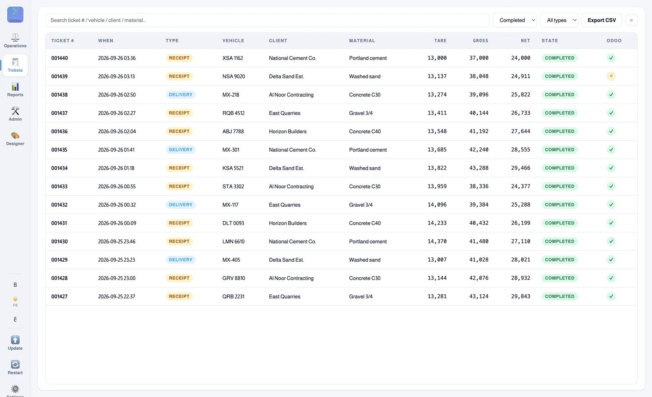Click the app logo at top of sidebar
652x397 pixels.
click(15, 15)
